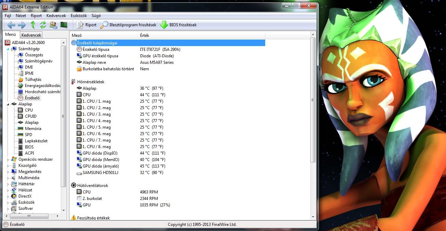446x231 pixels.
Task: Open the Fájl menu
Action: pyautogui.click(x=8, y=16)
